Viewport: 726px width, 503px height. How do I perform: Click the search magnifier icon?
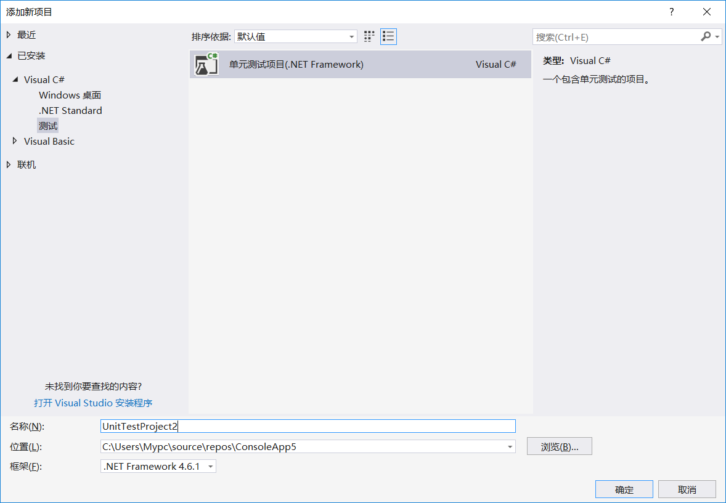(705, 36)
